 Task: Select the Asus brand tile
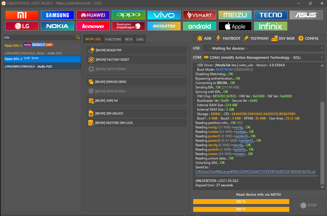point(306,15)
